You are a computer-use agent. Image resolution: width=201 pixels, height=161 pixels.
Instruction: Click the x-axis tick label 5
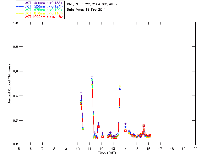(19, 149)
